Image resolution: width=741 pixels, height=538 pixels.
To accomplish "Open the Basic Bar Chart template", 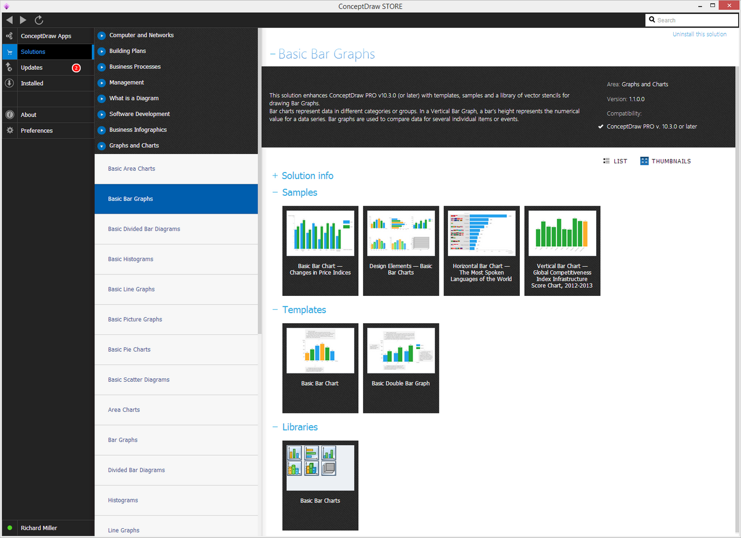I will pos(320,368).
